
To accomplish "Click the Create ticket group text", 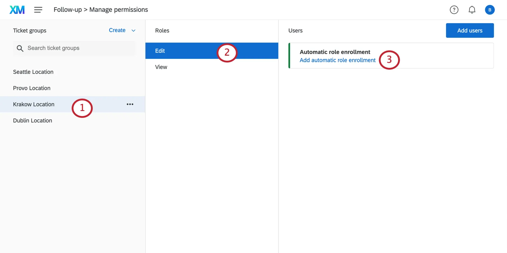I will point(117,30).
